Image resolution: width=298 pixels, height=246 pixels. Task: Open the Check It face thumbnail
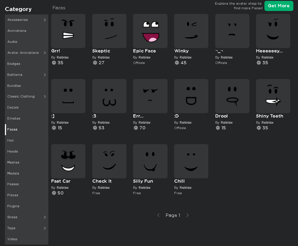coord(109,161)
